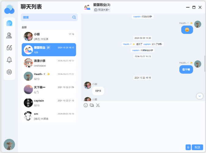Click the 爱国敬业(3) group title
The image size is (206, 153).
pyautogui.click(x=102, y=5)
